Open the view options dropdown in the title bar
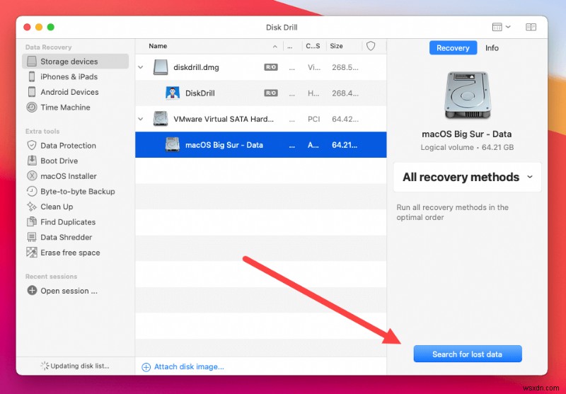The height and width of the screenshot is (394, 566). pos(502,27)
